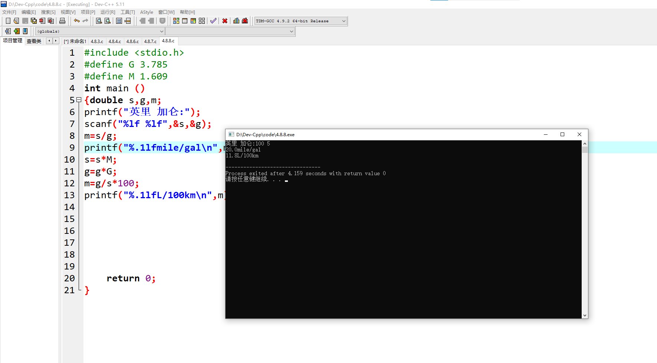This screenshot has height=363, width=657.
Task: Click the Delete Profiling Information icon
Action: (245, 21)
